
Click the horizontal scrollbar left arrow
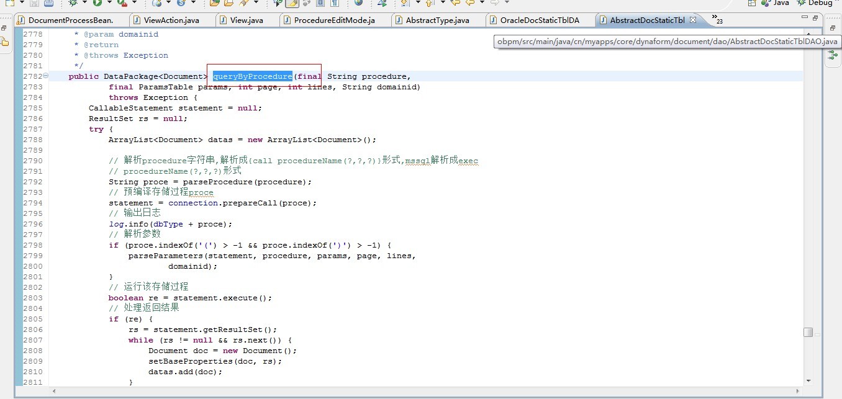55,391
